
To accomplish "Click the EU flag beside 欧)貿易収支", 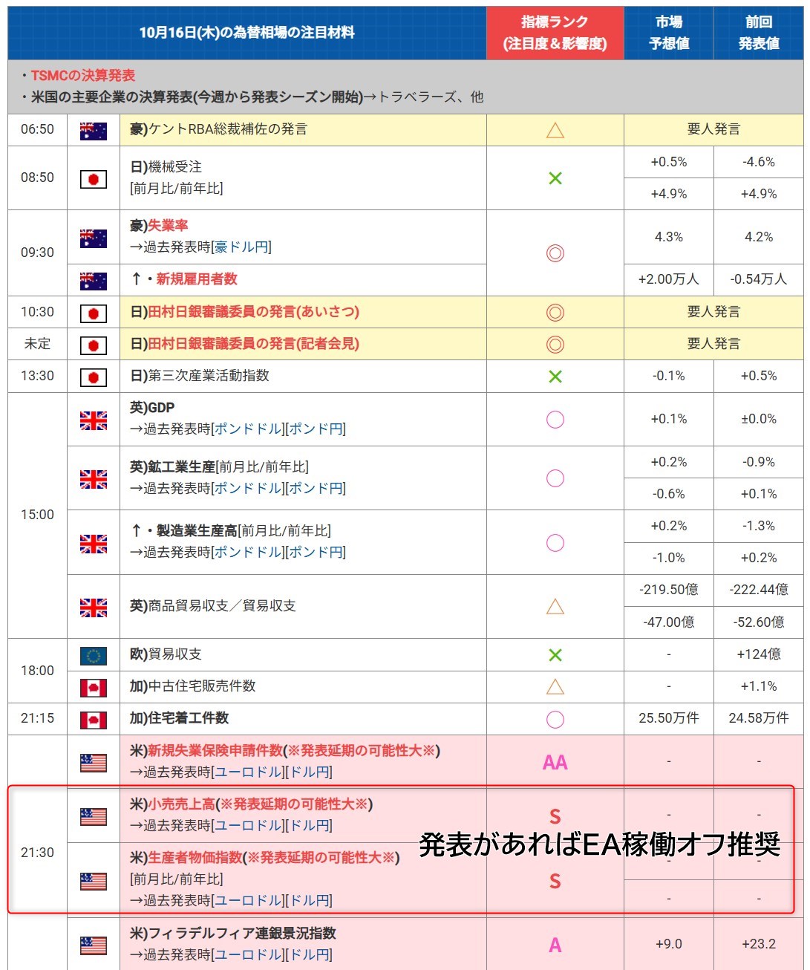I will (x=94, y=656).
